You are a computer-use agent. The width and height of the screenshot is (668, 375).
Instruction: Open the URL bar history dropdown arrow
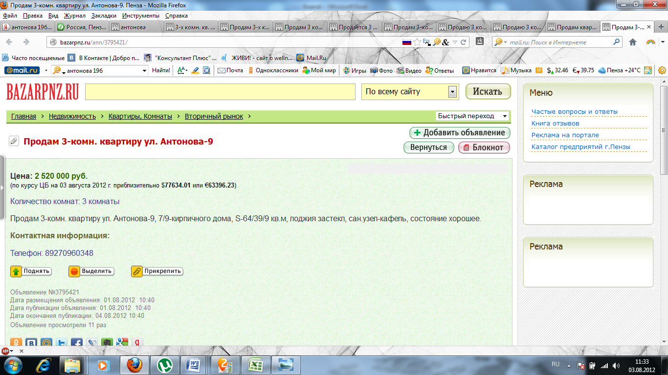click(455, 42)
